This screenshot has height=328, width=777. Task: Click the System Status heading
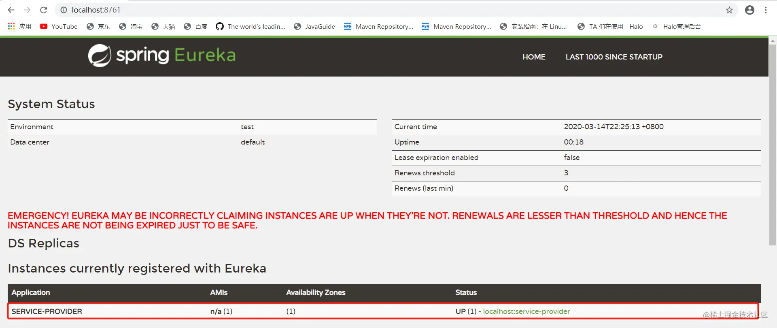point(51,104)
